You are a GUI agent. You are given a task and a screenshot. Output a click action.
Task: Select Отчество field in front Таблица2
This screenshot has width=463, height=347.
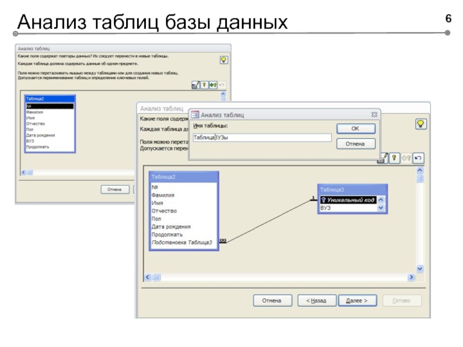coord(183,211)
